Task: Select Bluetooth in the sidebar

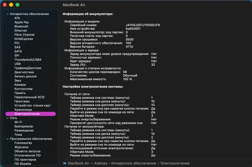Action: [21, 26]
